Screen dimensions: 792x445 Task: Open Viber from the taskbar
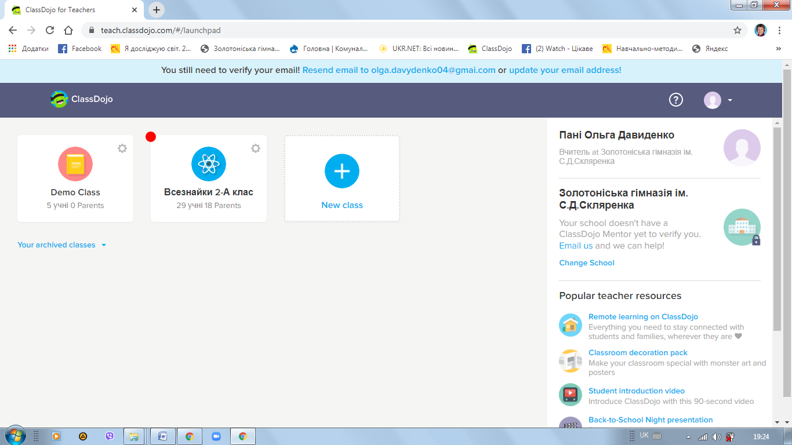[110, 436]
